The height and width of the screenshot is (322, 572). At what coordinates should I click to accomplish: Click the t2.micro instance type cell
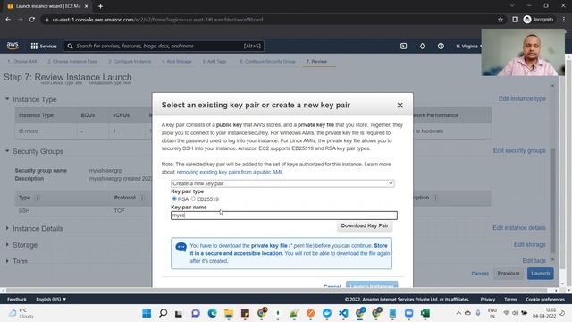coord(28,131)
